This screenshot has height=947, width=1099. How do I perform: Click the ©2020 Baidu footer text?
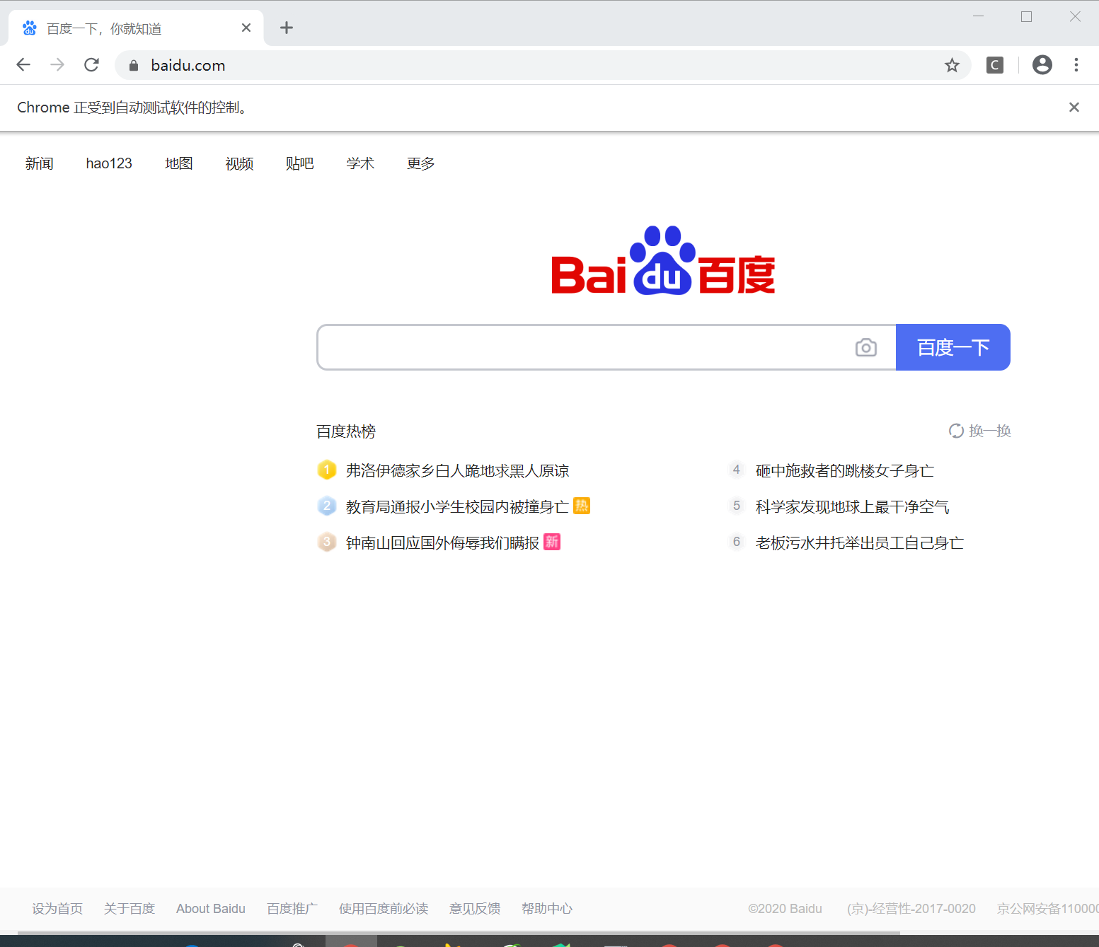pyautogui.click(x=786, y=909)
